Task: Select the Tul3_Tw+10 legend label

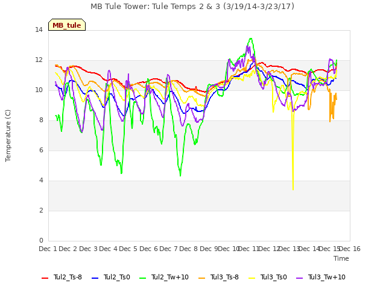Action: tap(327, 277)
